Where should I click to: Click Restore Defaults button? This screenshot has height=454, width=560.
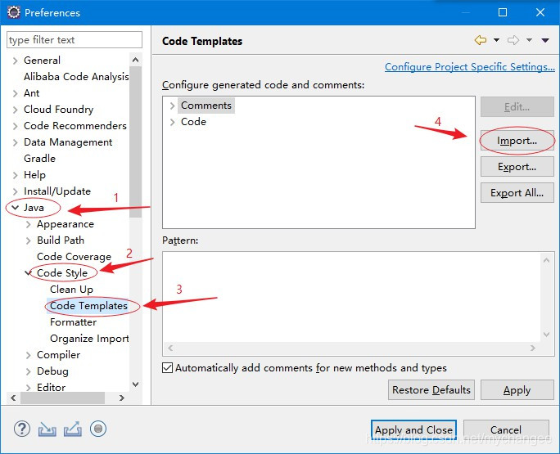click(431, 390)
